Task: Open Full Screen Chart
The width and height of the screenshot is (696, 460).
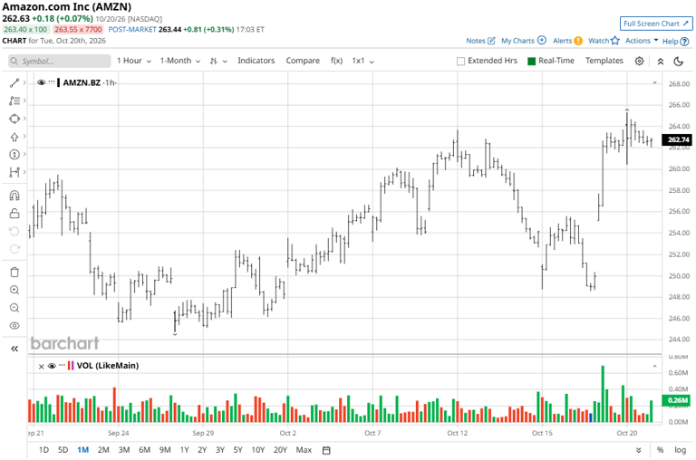Action: tap(656, 24)
